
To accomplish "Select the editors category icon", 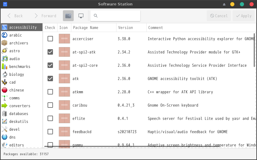I will click(5, 145).
